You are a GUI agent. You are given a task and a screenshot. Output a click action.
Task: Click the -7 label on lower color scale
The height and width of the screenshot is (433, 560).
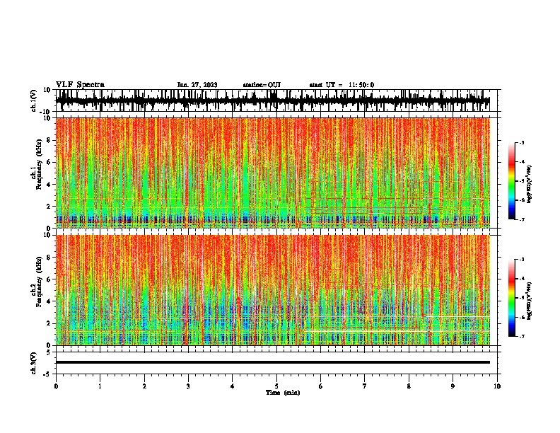pyautogui.click(x=521, y=336)
